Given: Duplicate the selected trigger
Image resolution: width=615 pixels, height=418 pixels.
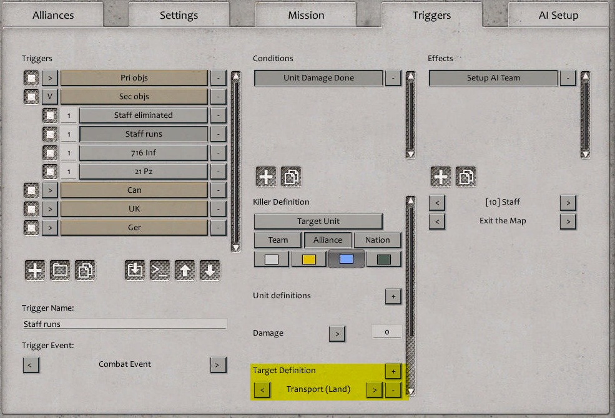Looking at the screenshot, I should 86,270.
